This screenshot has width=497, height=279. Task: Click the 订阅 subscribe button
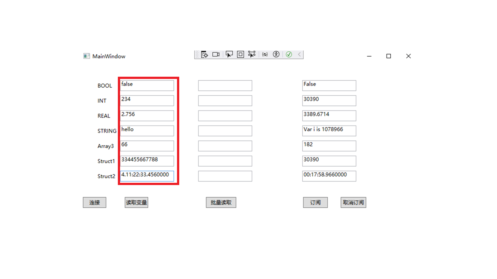[x=315, y=203]
